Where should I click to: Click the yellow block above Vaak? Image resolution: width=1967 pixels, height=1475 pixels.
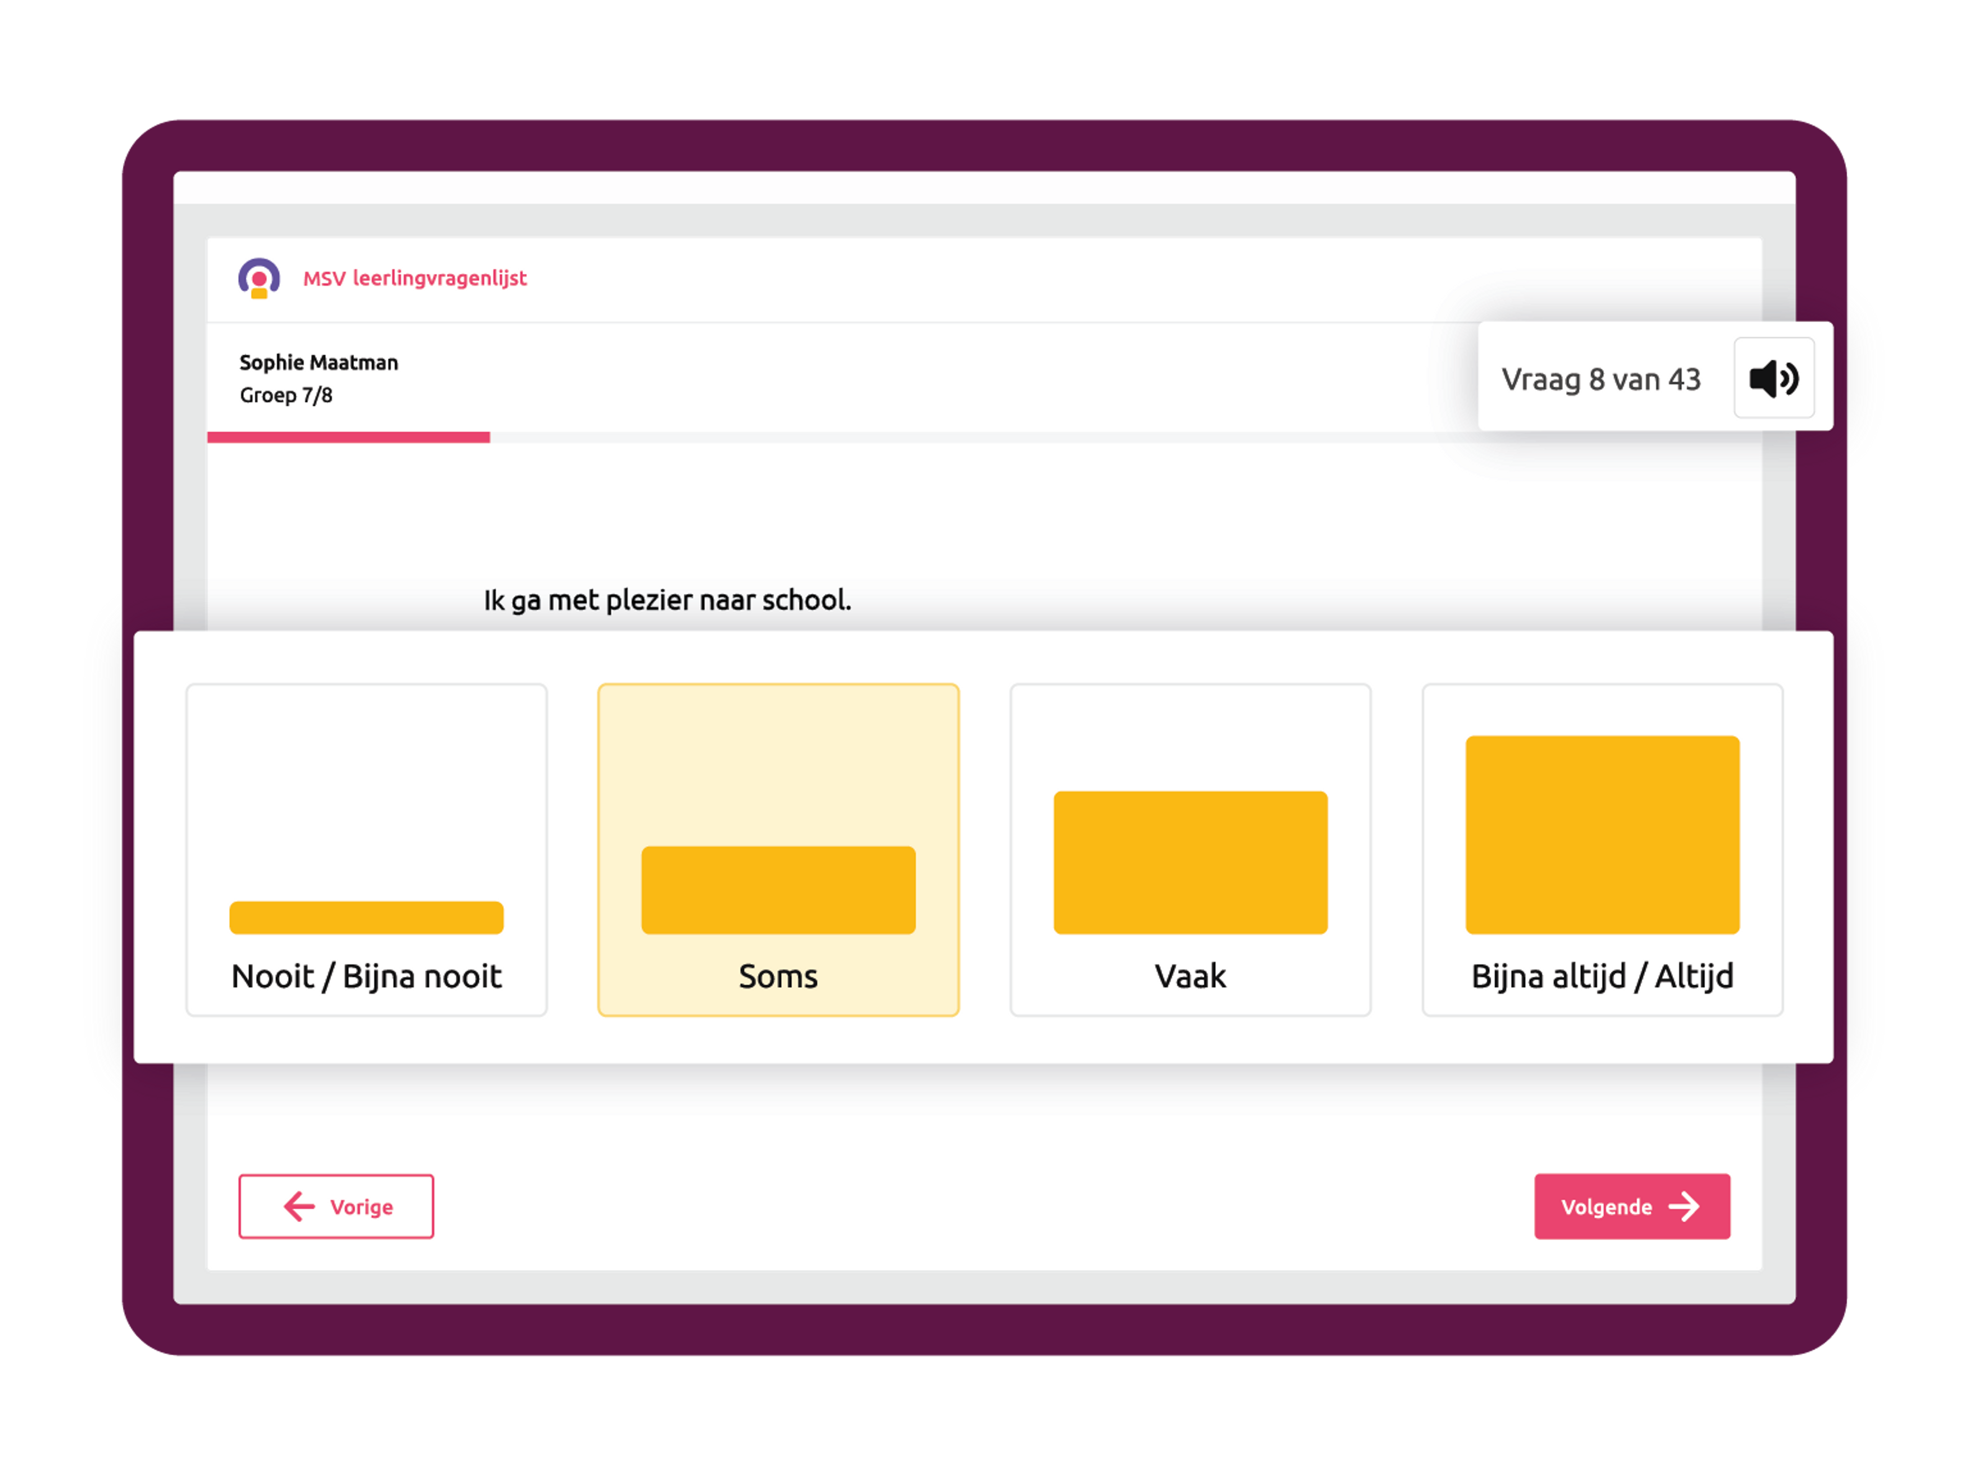1190,861
